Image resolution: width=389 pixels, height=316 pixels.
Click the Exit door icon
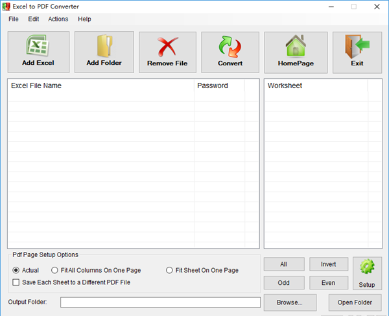click(357, 47)
